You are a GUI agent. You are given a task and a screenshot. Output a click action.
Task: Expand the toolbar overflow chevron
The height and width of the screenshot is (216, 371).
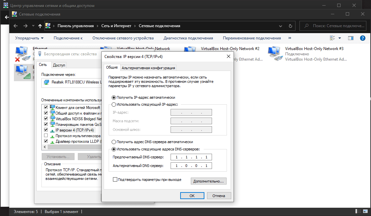click(290, 38)
